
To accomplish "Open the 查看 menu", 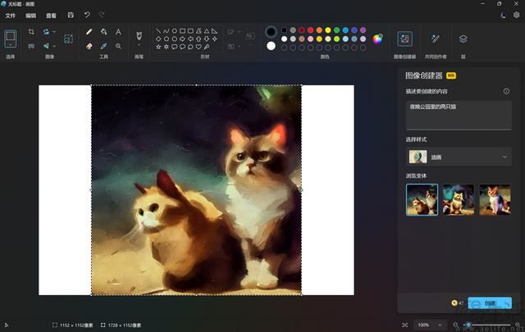I will tap(51, 15).
